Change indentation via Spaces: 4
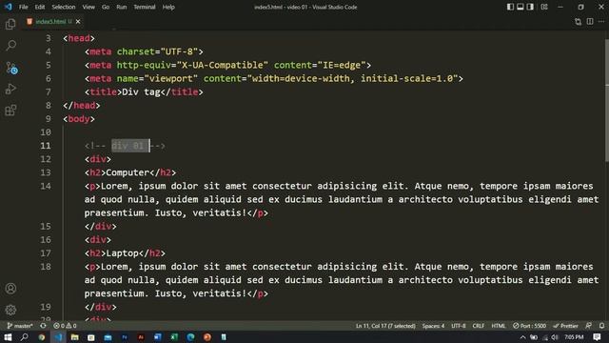609x343 pixels. pyautogui.click(x=433, y=326)
